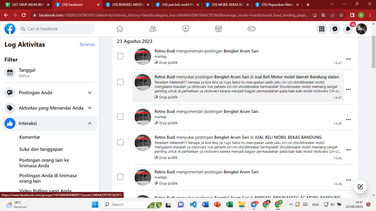Bookmark this page with the star icon
The image size is (376, 211).
[341, 15]
